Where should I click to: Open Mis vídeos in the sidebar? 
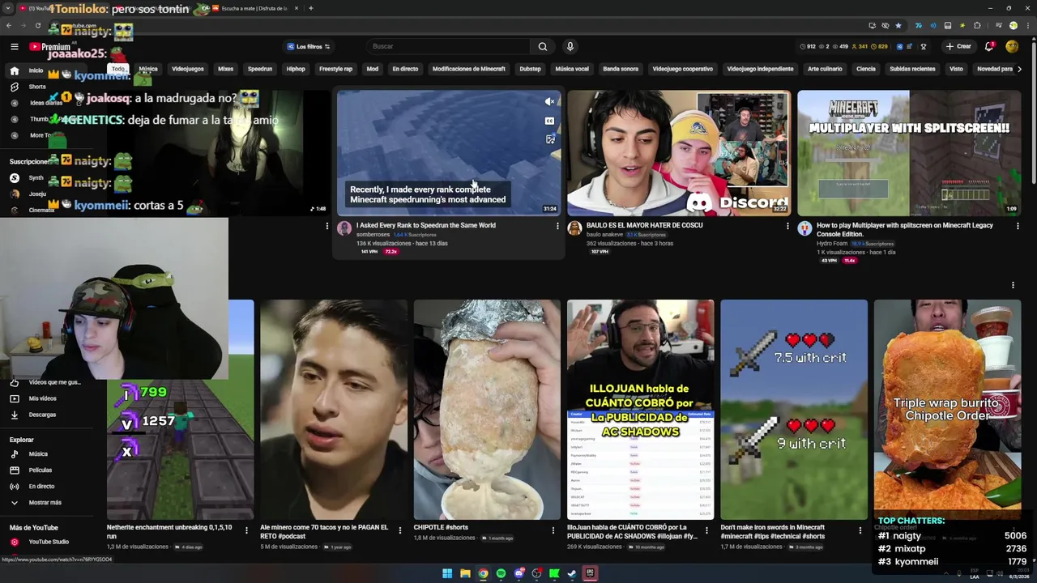tap(42, 398)
